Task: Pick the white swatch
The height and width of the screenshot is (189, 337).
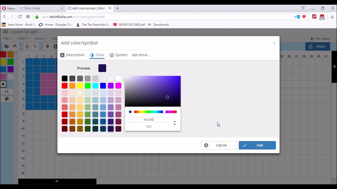Action: tap(118, 78)
